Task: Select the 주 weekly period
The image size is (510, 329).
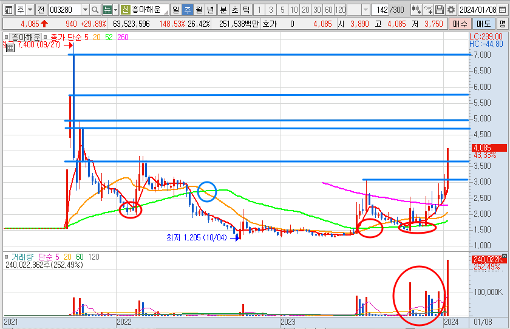Action: coord(188,10)
